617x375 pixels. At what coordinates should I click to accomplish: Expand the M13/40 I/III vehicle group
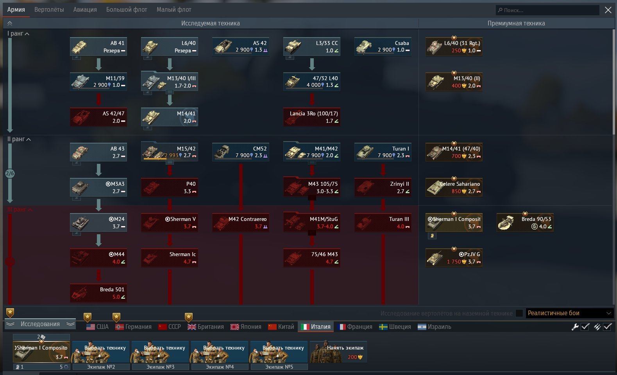[x=170, y=92]
